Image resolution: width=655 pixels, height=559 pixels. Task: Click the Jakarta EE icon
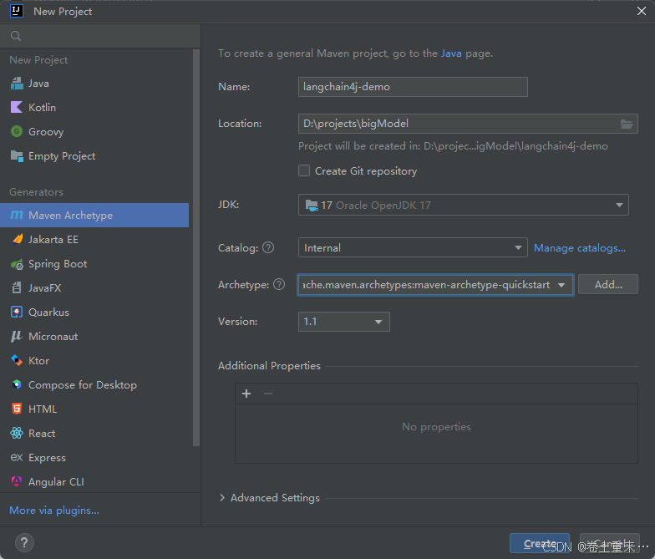tap(17, 239)
